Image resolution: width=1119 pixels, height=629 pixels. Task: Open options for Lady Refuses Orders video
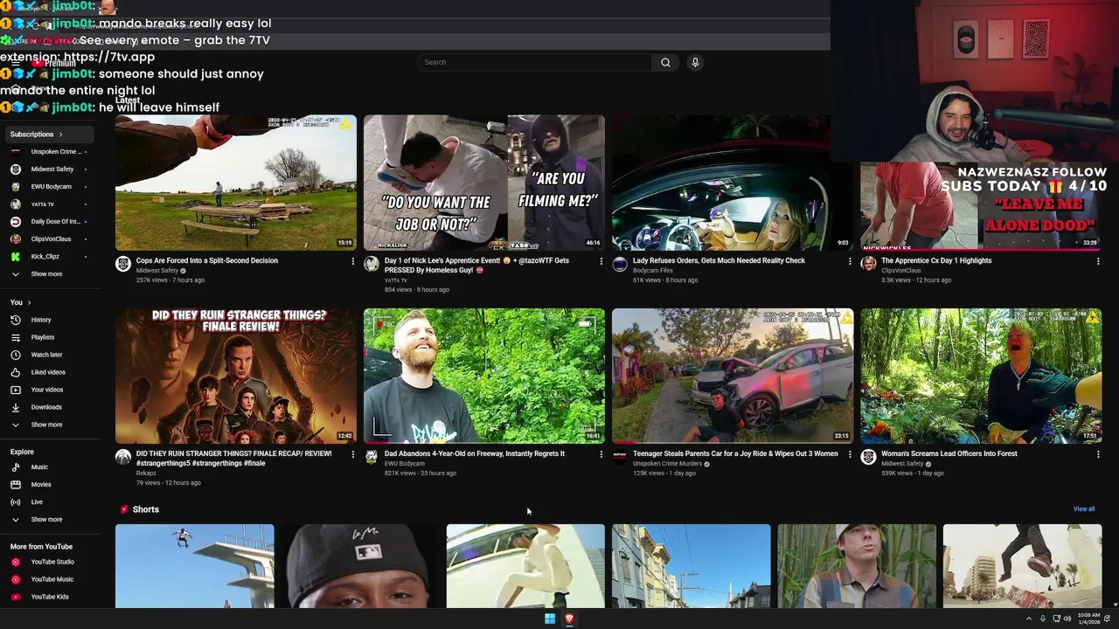pos(850,261)
